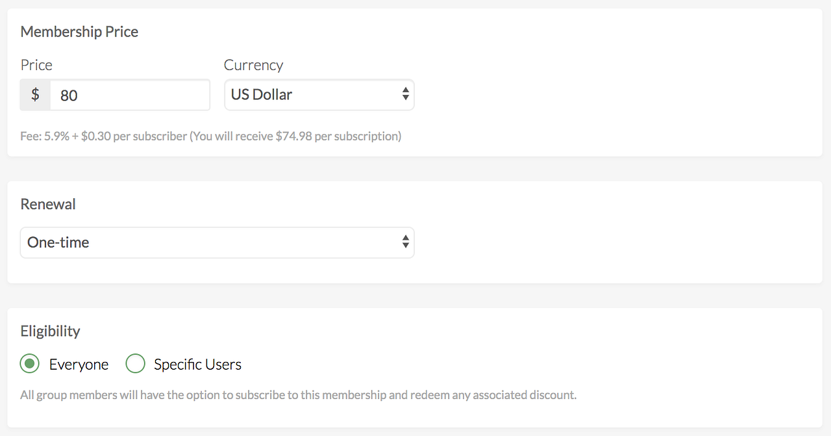This screenshot has width=831, height=436.
Task: Select the Everyone radio button
Action: click(29, 364)
